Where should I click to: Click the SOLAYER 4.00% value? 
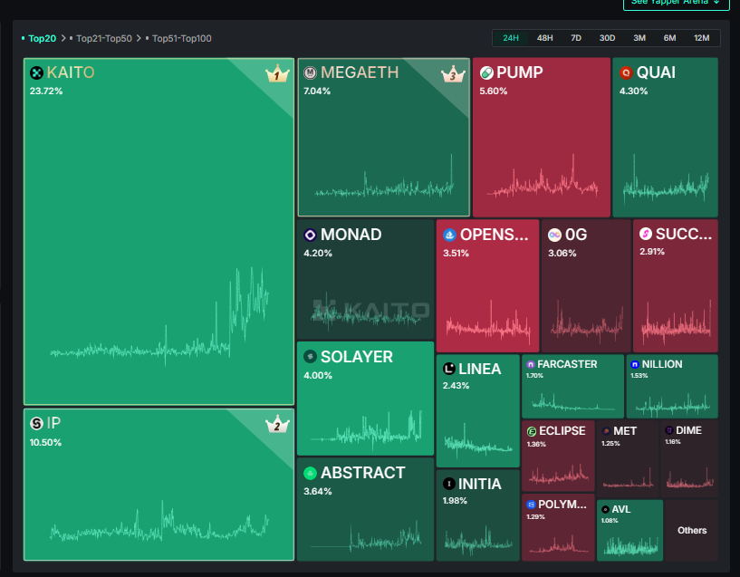click(318, 376)
